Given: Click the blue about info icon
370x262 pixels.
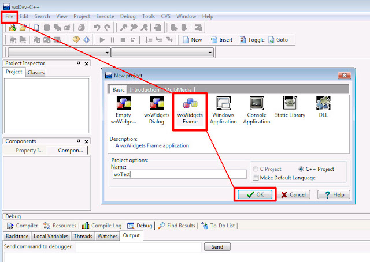Looking at the screenshot, I should [x=87, y=40].
